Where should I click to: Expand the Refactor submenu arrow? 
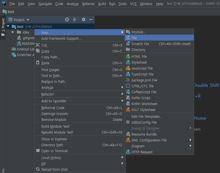[122, 94]
